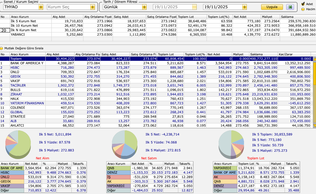Select the HSBC row in main table
The height and width of the screenshot is (194, 316).
(x=155, y=68)
